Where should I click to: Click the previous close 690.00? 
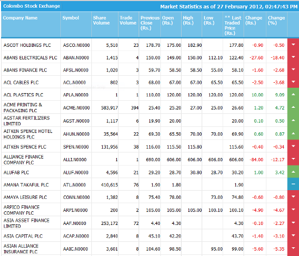point(153,160)
